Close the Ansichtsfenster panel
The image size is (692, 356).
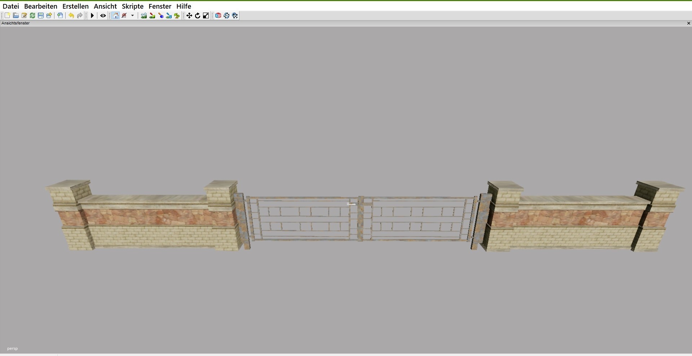688,23
